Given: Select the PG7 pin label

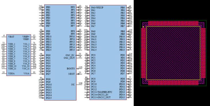Looking at the screenshot, I should click(x=48, y=74).
